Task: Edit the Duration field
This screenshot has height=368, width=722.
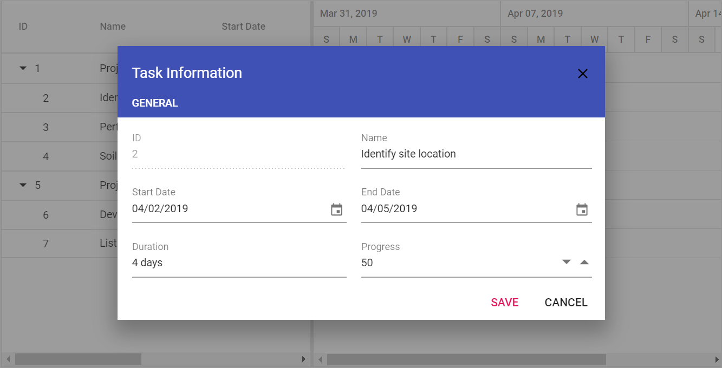Action: pos(239,263)
